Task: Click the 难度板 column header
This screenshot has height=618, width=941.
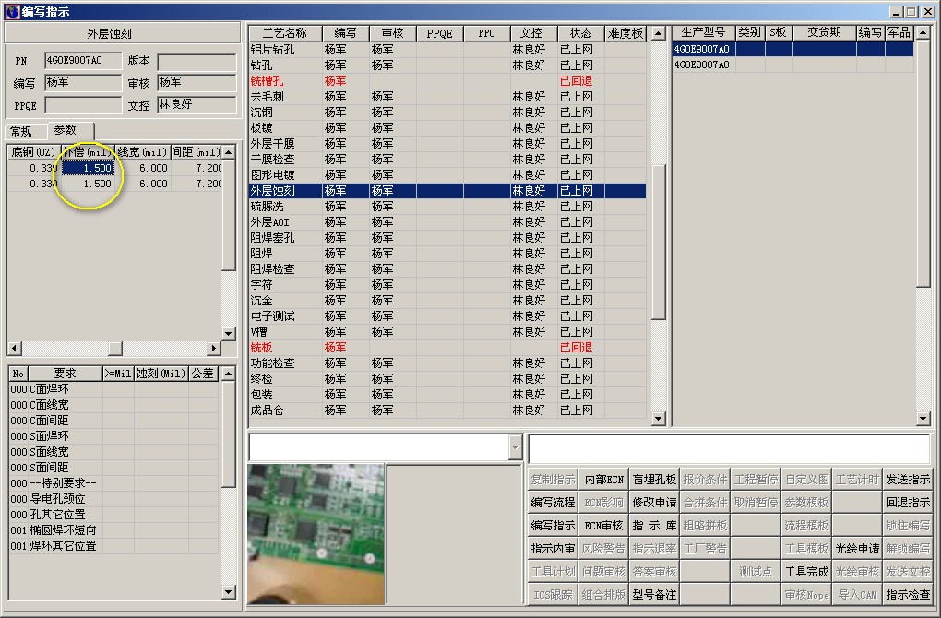Action: pyautogui.click(x=625, y=33)
